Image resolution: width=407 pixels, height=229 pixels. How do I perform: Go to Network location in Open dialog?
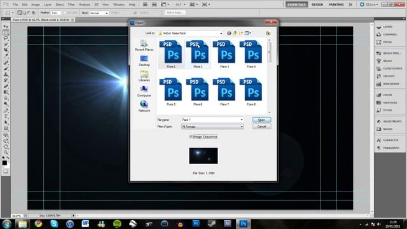pyautogui.click(x=144, y=106)
